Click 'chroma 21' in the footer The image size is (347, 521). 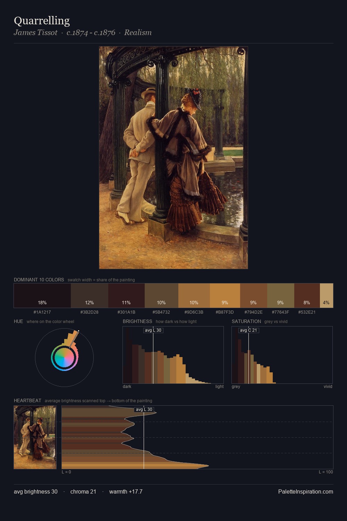(83, 491)
